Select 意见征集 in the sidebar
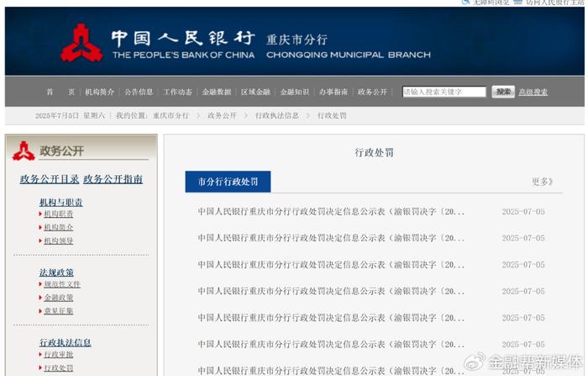Image resolution: width=588 pixels, height=376 pixels. point(59,311)
